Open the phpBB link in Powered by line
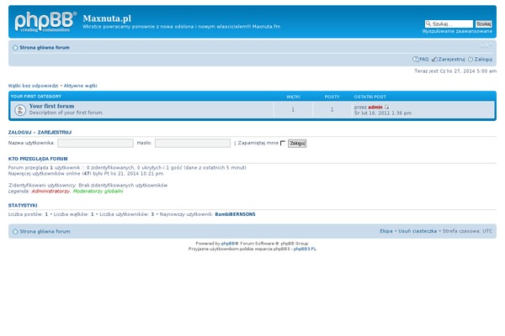 point(228,244)
